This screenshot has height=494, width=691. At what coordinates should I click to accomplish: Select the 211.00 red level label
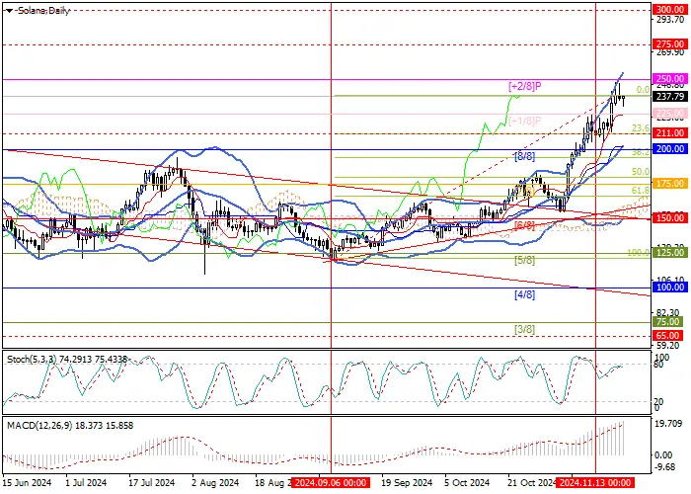pos(669,132)
